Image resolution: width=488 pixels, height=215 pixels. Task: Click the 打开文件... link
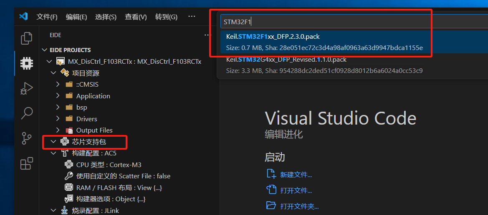tap(296, 190)
